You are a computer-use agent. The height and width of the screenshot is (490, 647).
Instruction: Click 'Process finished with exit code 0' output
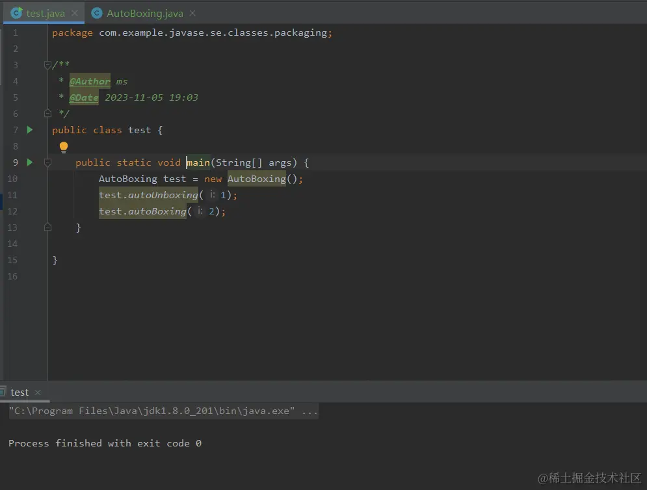pos(105,443)
